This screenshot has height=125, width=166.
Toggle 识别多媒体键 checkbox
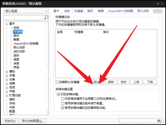click(58, 94)
